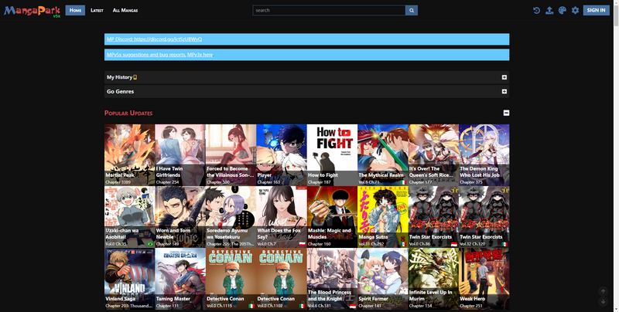Open Manga Sutra cover
Viewport: 619px width, 312px height.
[x=382, y=217]
